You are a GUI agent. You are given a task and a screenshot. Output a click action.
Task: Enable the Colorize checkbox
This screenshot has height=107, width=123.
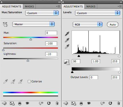(29, 81)
